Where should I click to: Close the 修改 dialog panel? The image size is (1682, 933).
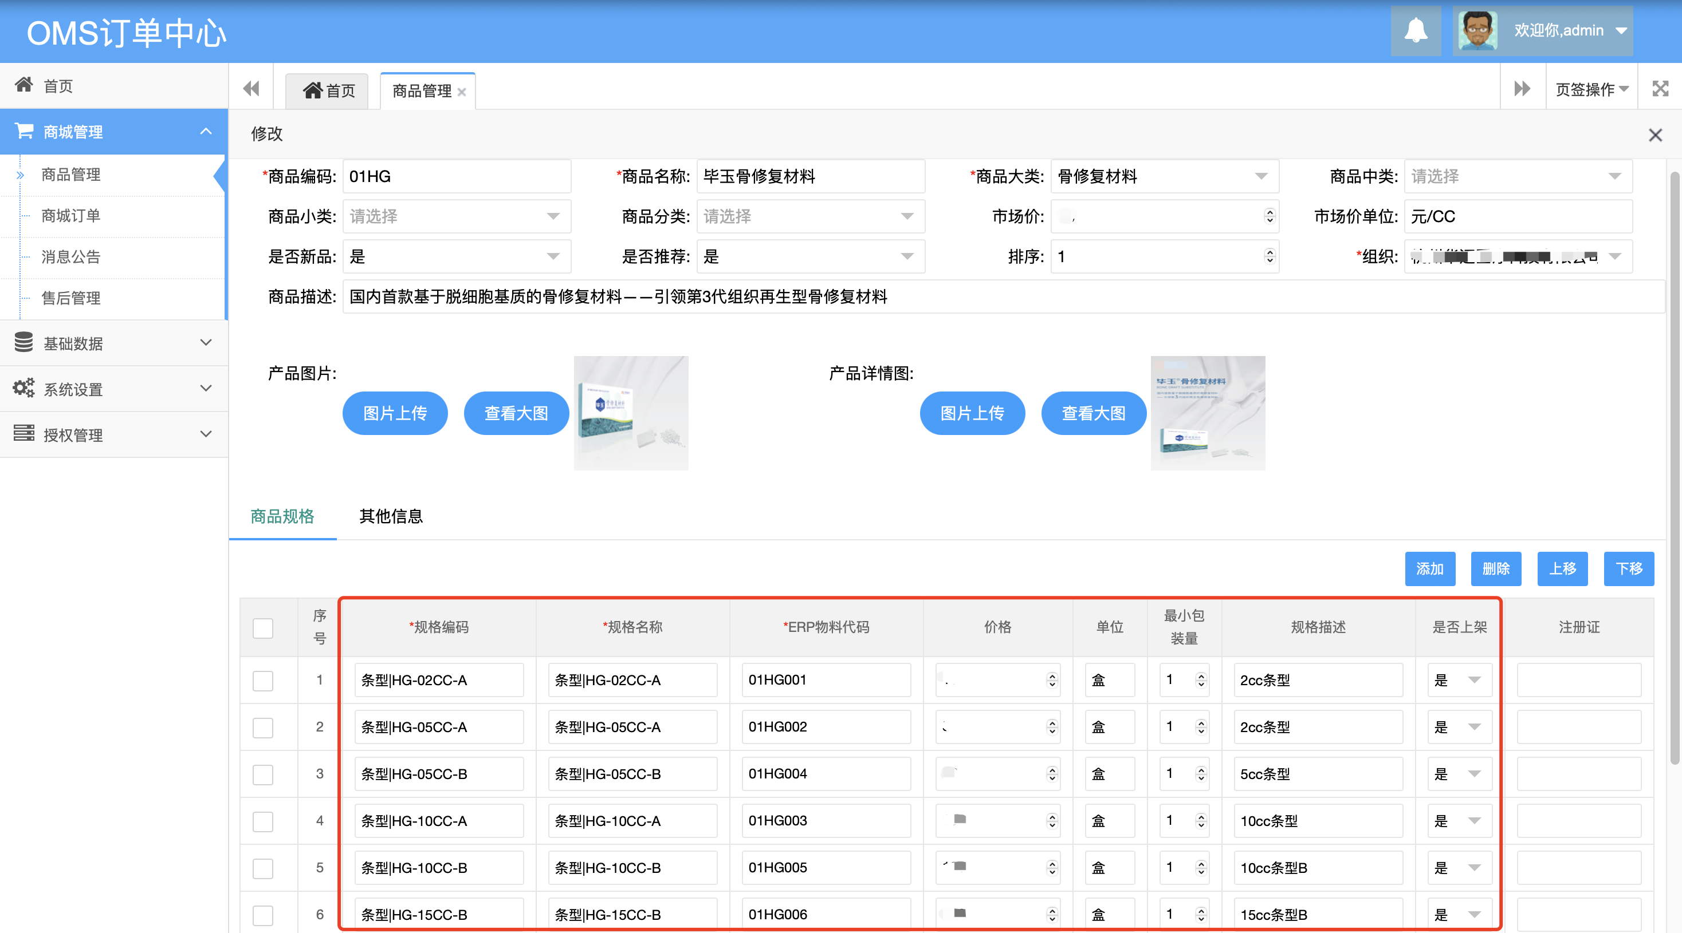pos(1655,135)
